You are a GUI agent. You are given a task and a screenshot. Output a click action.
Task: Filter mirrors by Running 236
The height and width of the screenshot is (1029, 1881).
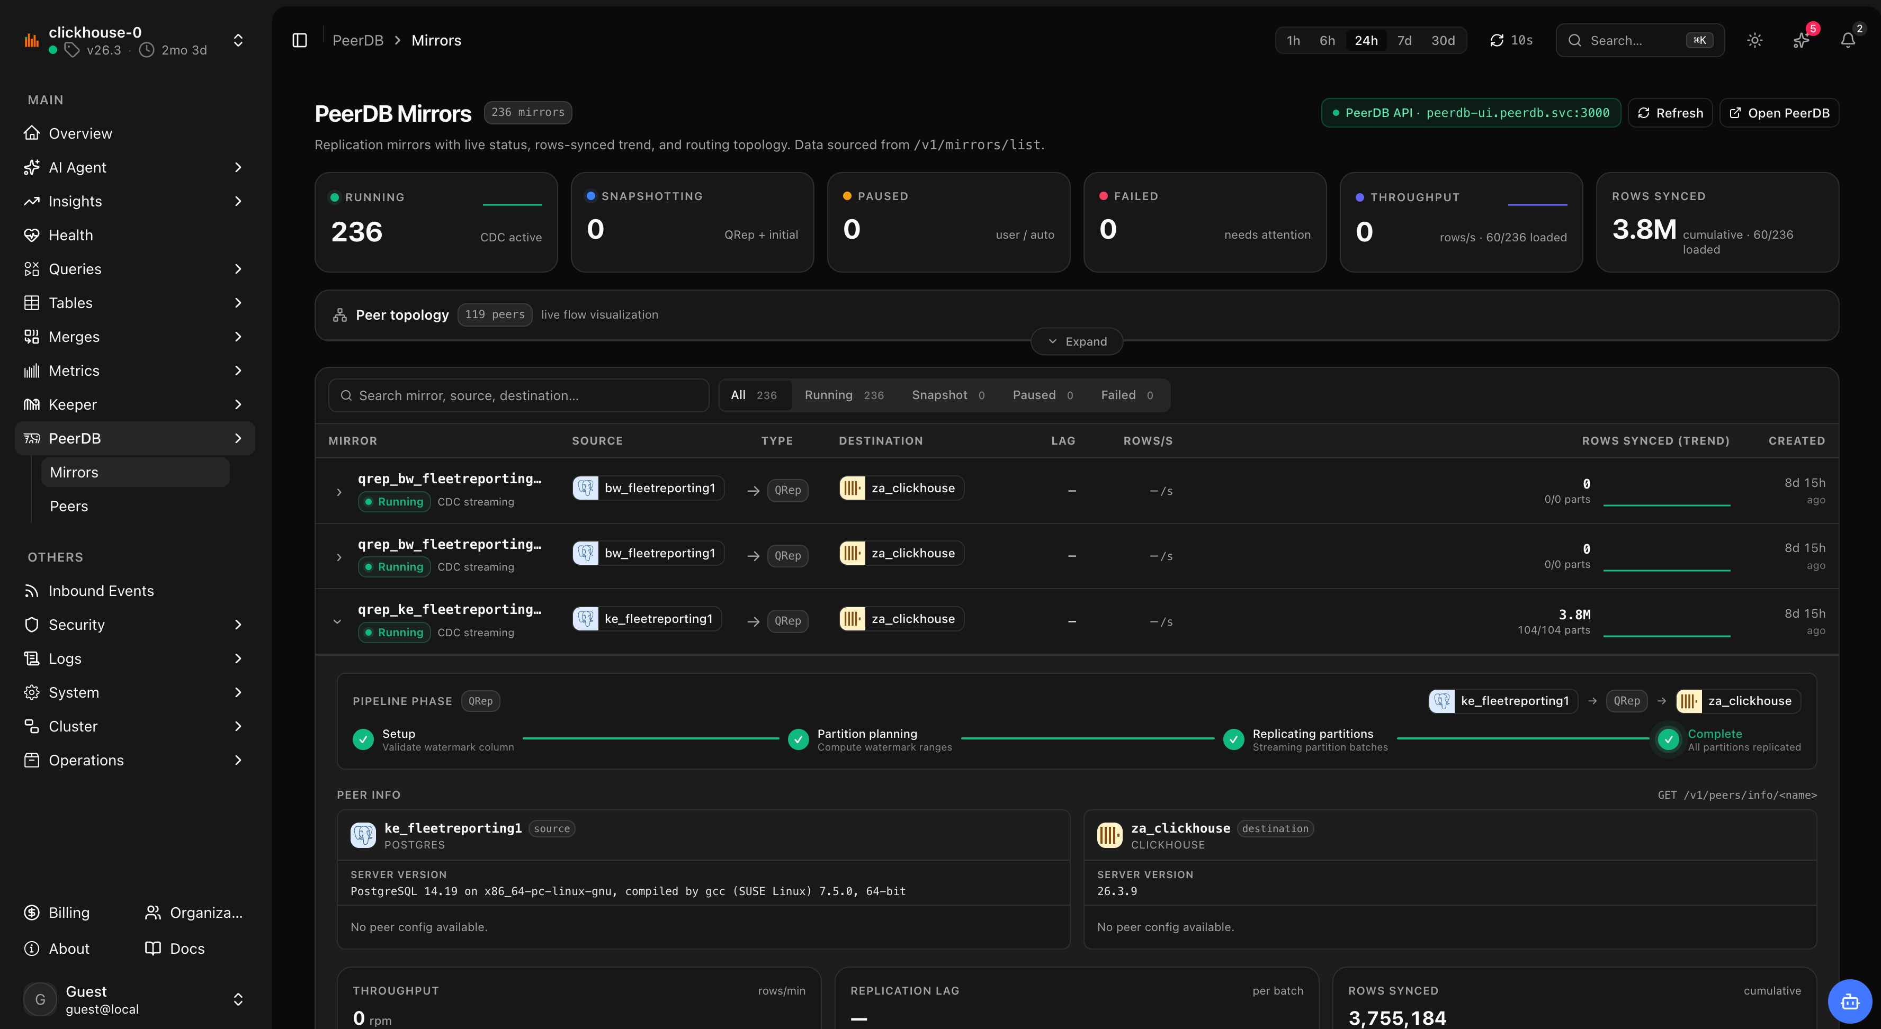pyautogui.click(x=844, y=395)
